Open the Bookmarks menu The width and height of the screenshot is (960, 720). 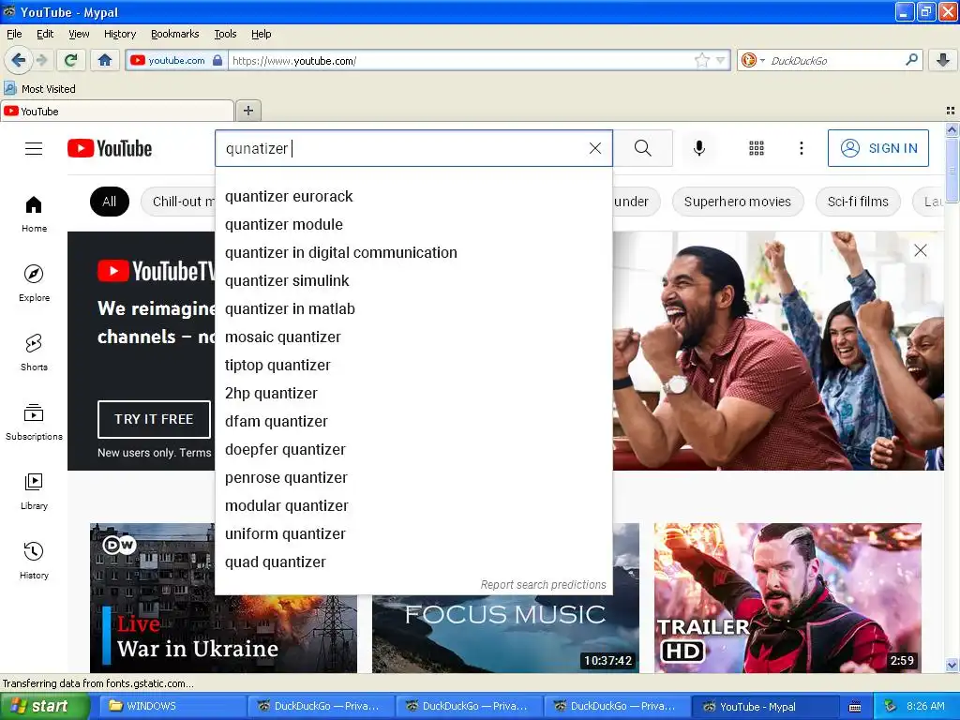[174, 34]
